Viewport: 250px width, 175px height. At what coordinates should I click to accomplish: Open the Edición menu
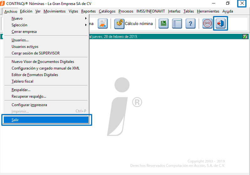(x=26, y=11)
